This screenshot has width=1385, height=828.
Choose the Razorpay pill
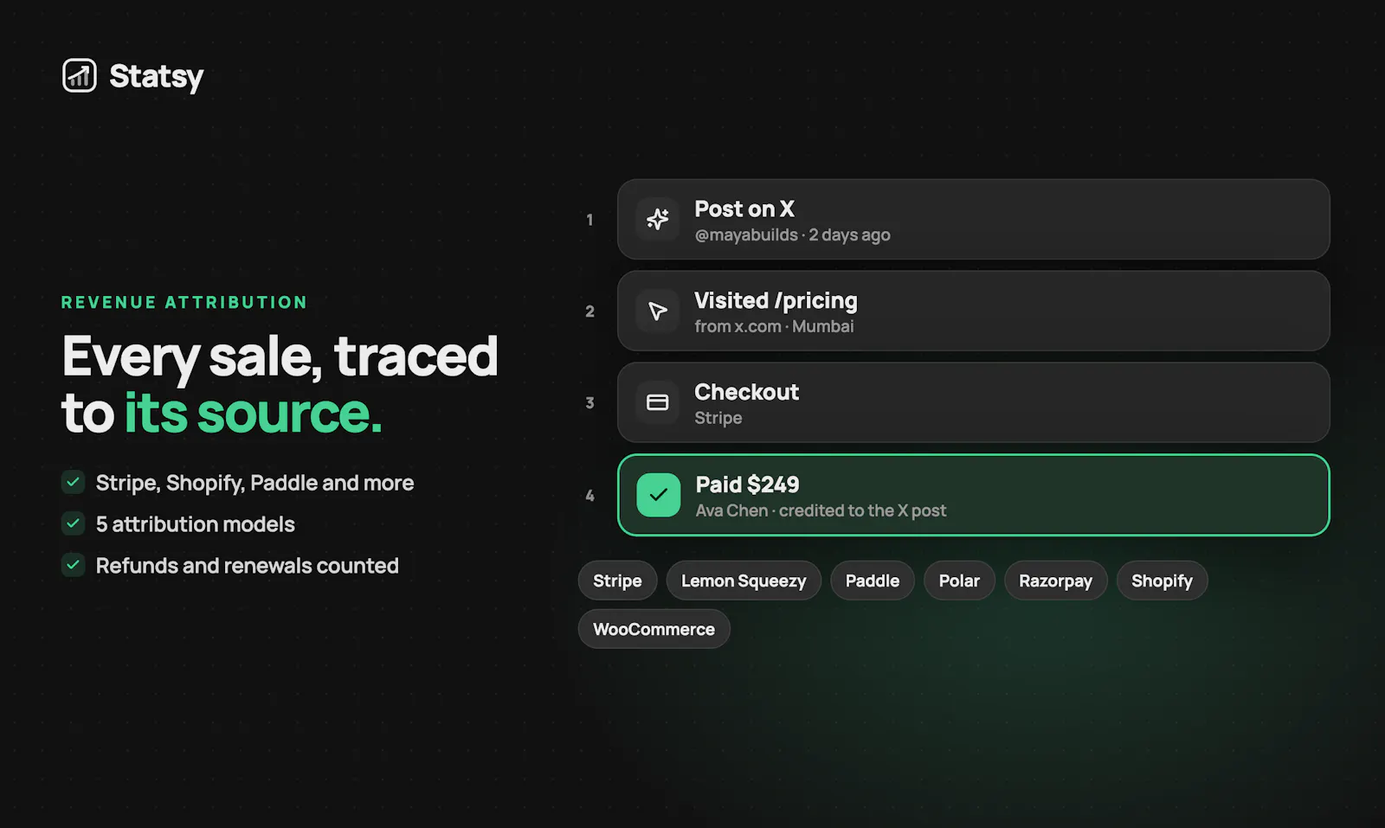1055,581
